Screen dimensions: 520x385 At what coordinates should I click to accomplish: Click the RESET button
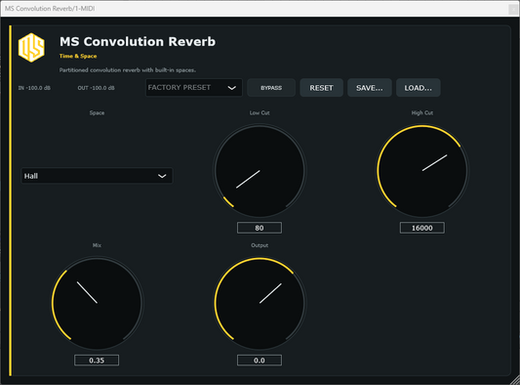coord(321,88)
